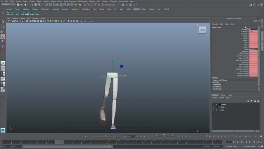Image resolution: width=264 pixels, height=149 pixels.
Task: Click the FRONT view cube
Action: pyautogui.click(x=202, y=30)
